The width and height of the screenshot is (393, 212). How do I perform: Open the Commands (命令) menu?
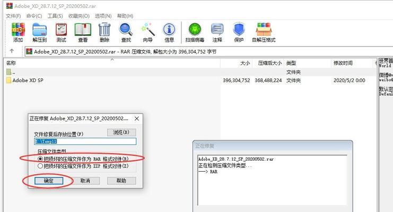click(x=34, y=16)
